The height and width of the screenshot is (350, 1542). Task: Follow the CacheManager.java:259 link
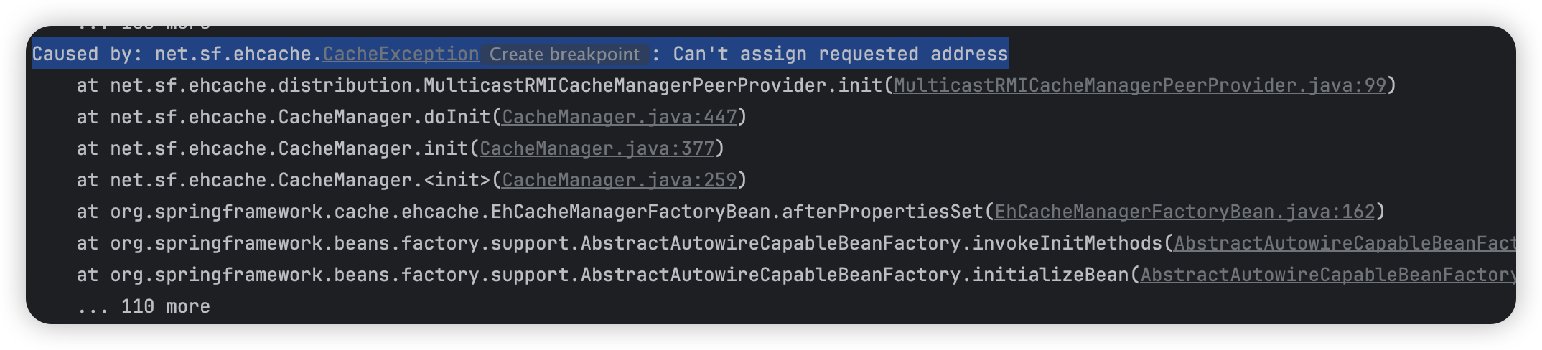point(620,180)
